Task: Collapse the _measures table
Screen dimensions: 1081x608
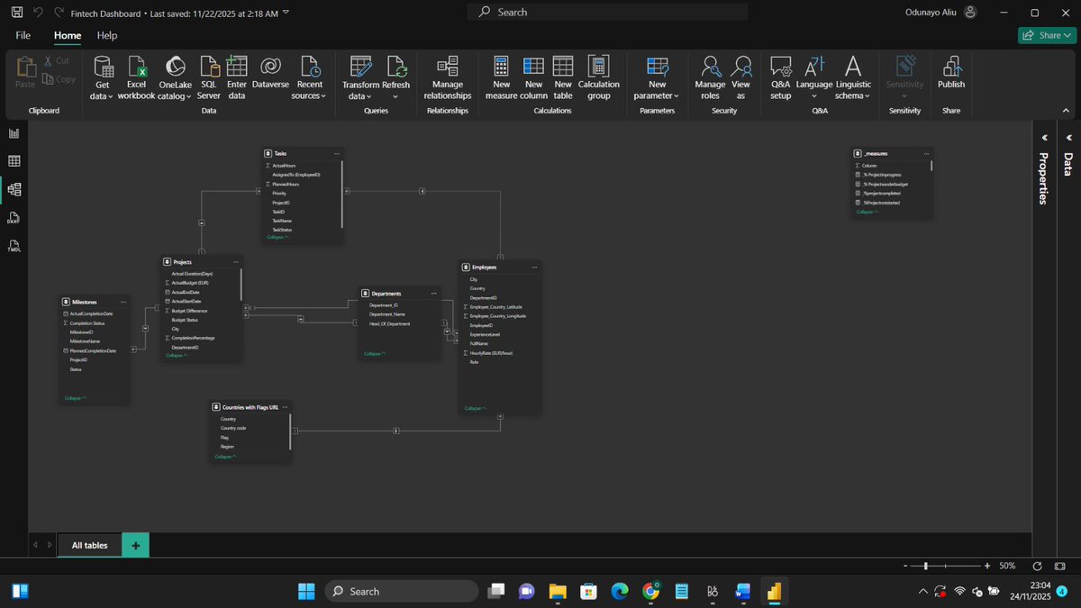Action: click(x=867, y=211)
